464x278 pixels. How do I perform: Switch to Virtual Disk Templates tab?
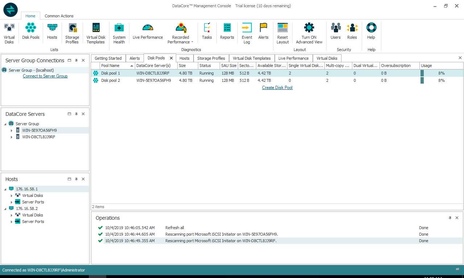pos(252,58)
